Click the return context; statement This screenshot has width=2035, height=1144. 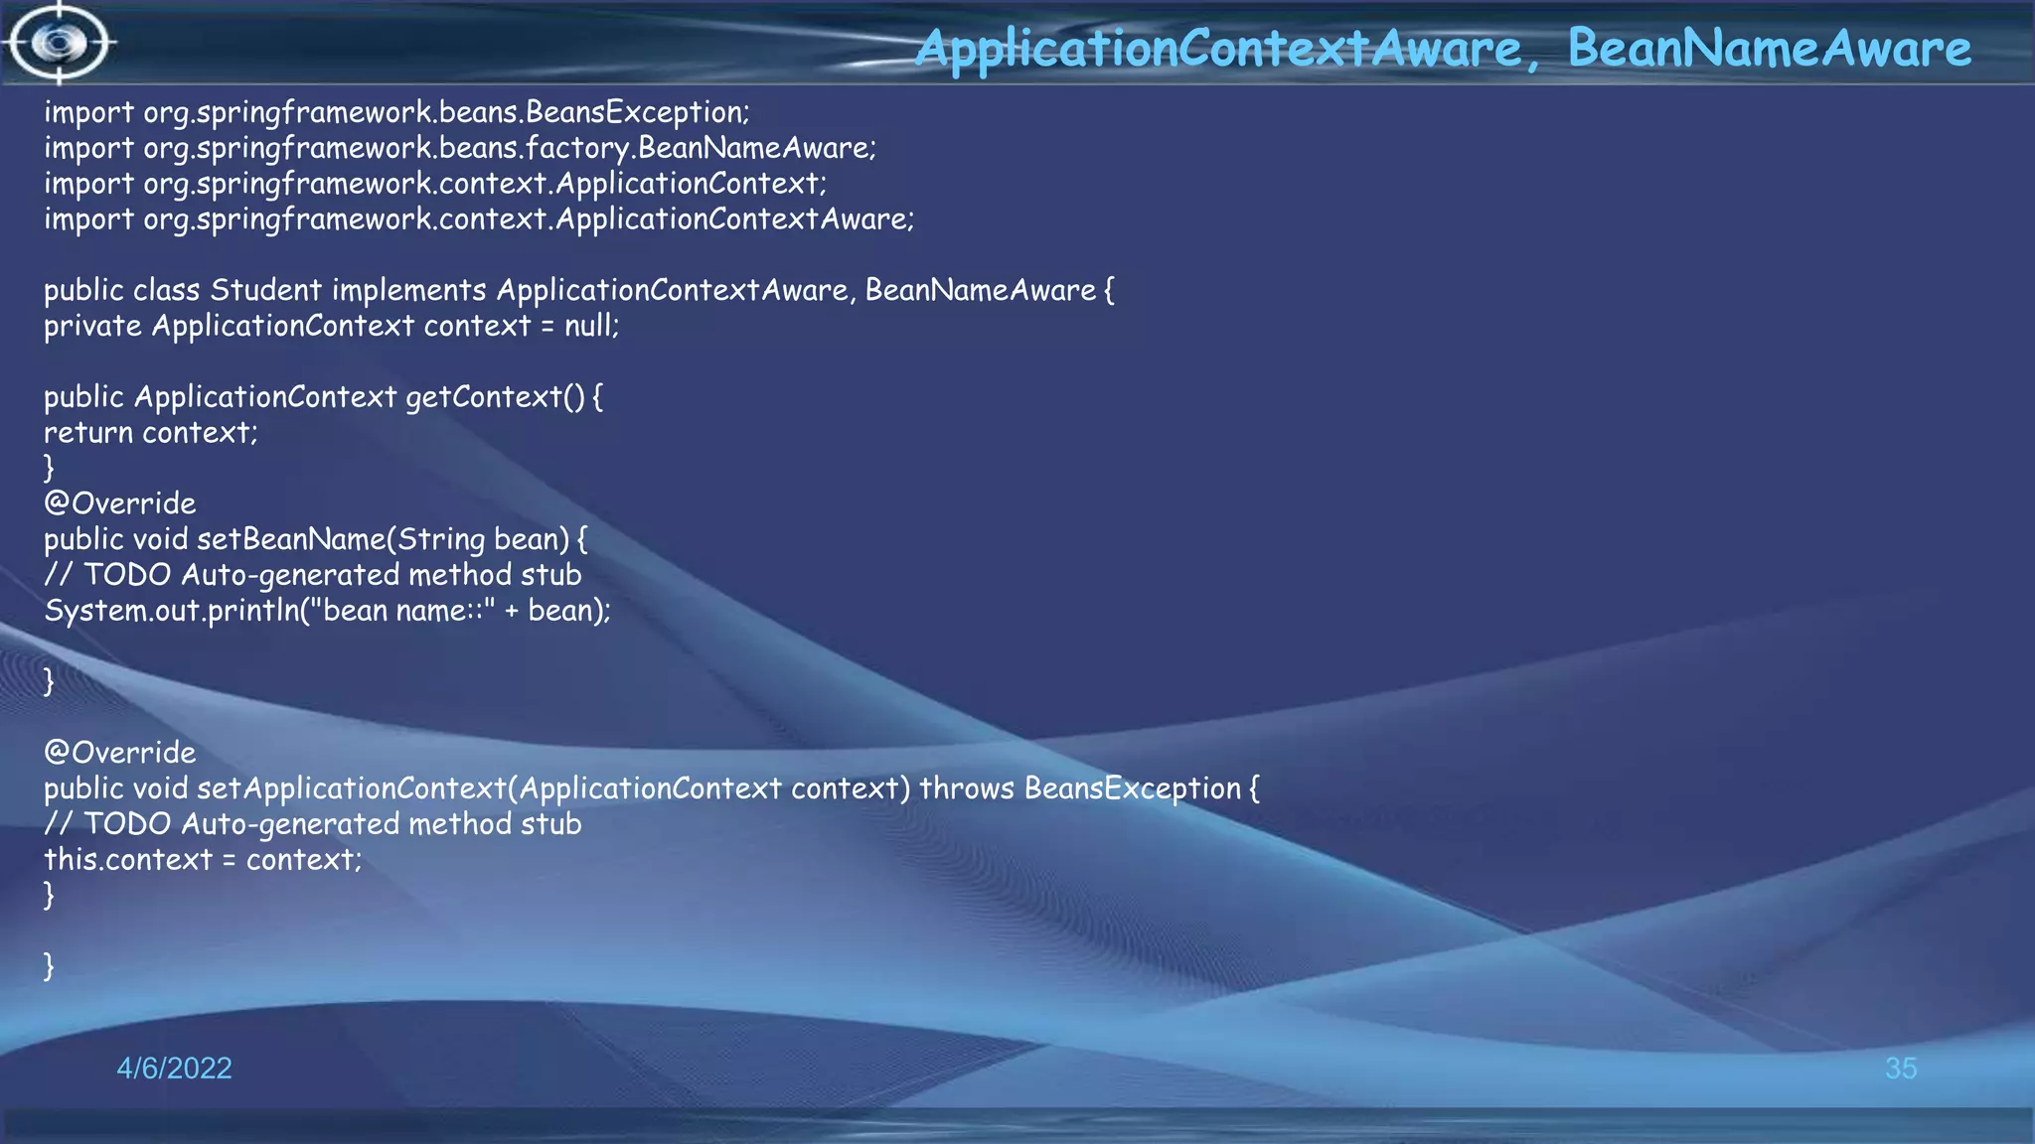(x=151, y=433)
